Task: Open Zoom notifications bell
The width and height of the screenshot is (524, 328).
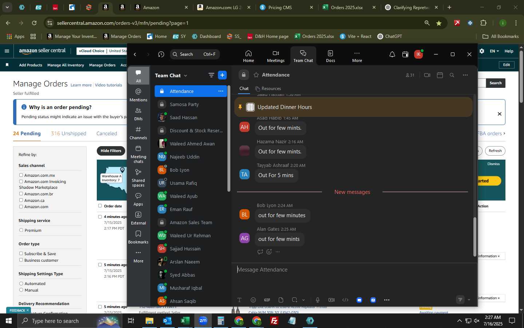Action: tap(392, 54)
